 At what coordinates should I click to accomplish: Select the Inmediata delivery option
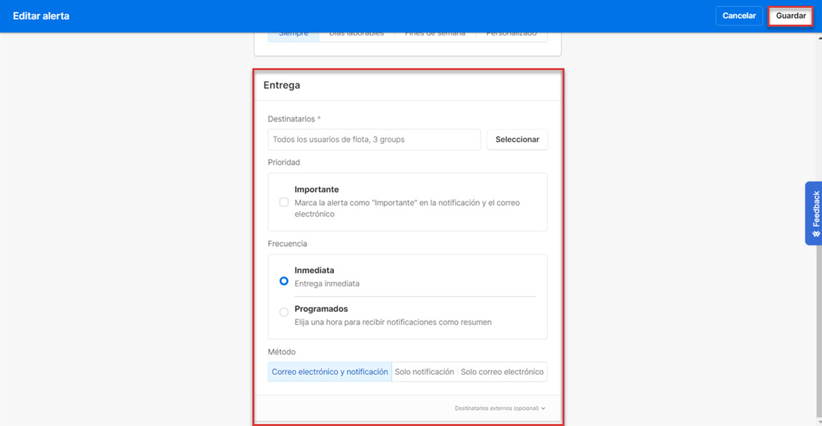pos(284,281)
